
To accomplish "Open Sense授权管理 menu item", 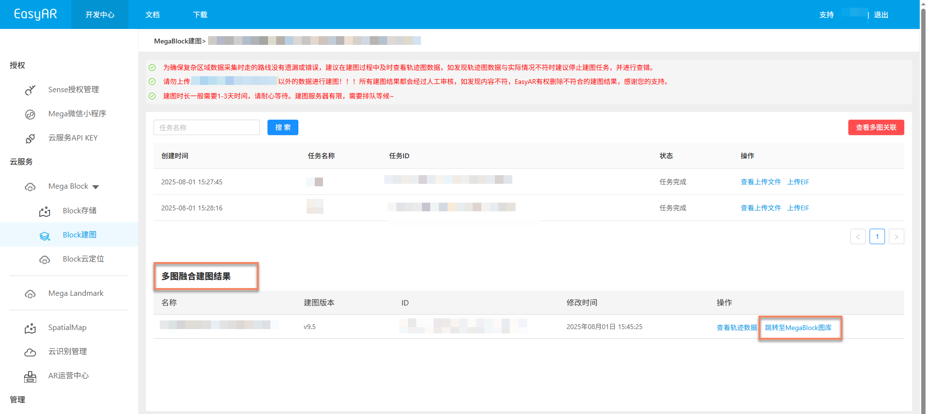I will point(73,90).
